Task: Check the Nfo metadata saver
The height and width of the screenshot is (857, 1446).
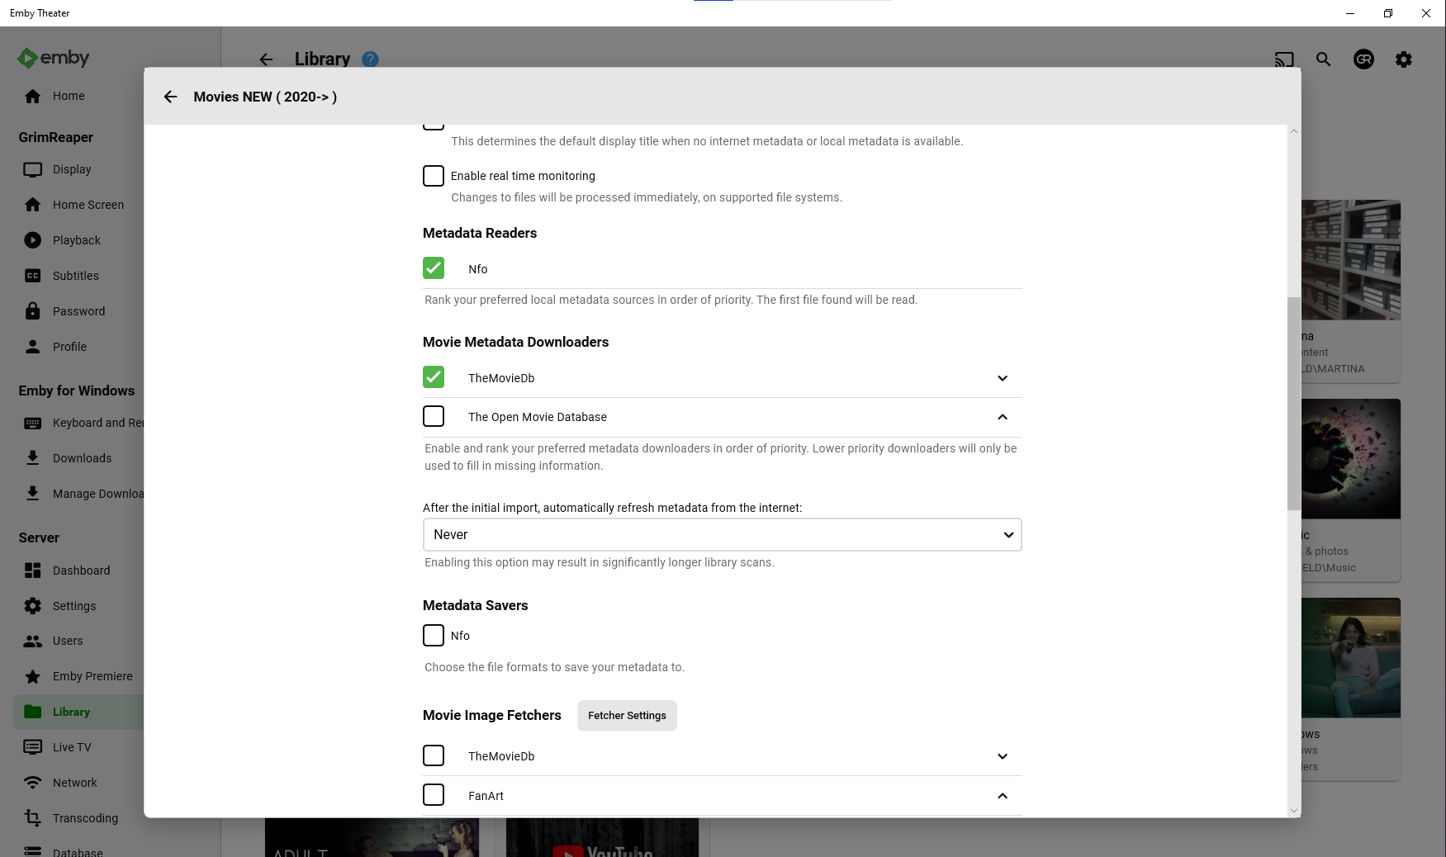Action: [434, 635]
